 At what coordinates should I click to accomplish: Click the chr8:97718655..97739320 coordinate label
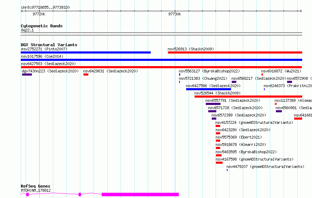coord(45,8)
